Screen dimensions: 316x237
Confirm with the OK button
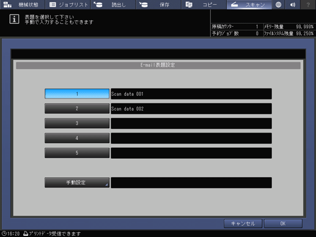283,224
